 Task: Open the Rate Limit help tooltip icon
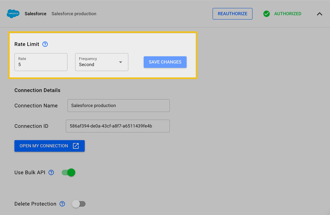point(45,44)
